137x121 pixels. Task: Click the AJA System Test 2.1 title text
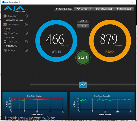click(13, 2)
